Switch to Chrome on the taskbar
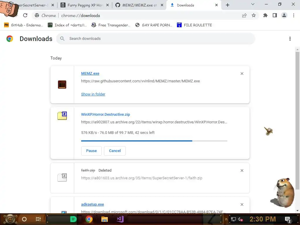Screen dimensions: 300x225 [89, 219]
